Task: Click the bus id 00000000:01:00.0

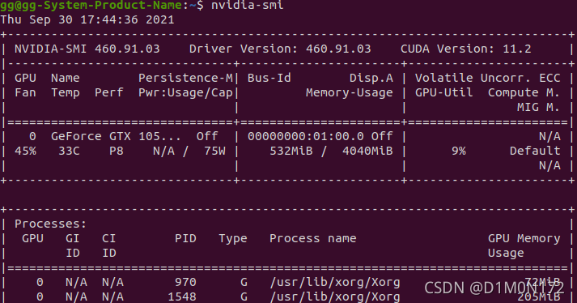Action: (306, 136)
